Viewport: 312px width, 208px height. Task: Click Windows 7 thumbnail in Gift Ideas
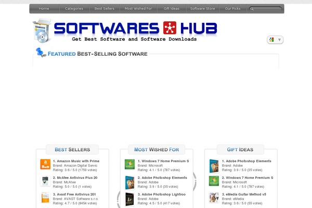(214, 181)
